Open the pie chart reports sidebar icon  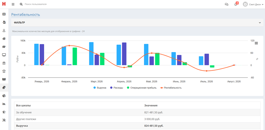(4, 96)
